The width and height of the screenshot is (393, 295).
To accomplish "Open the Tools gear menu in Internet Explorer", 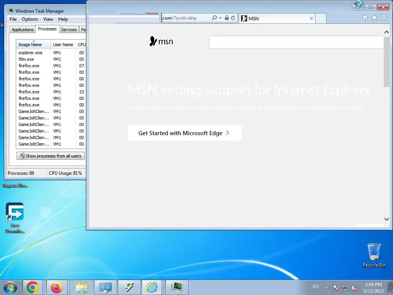I will click(x=384, y=18).
